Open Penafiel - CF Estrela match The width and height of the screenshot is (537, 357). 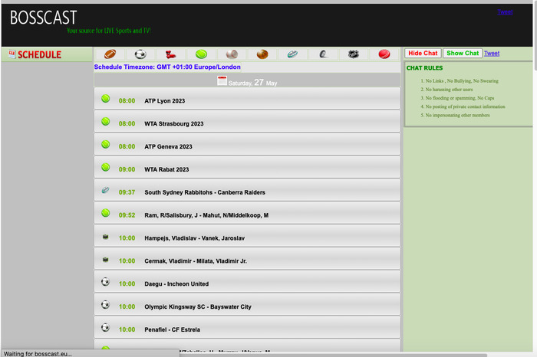[x=247, y=328]
